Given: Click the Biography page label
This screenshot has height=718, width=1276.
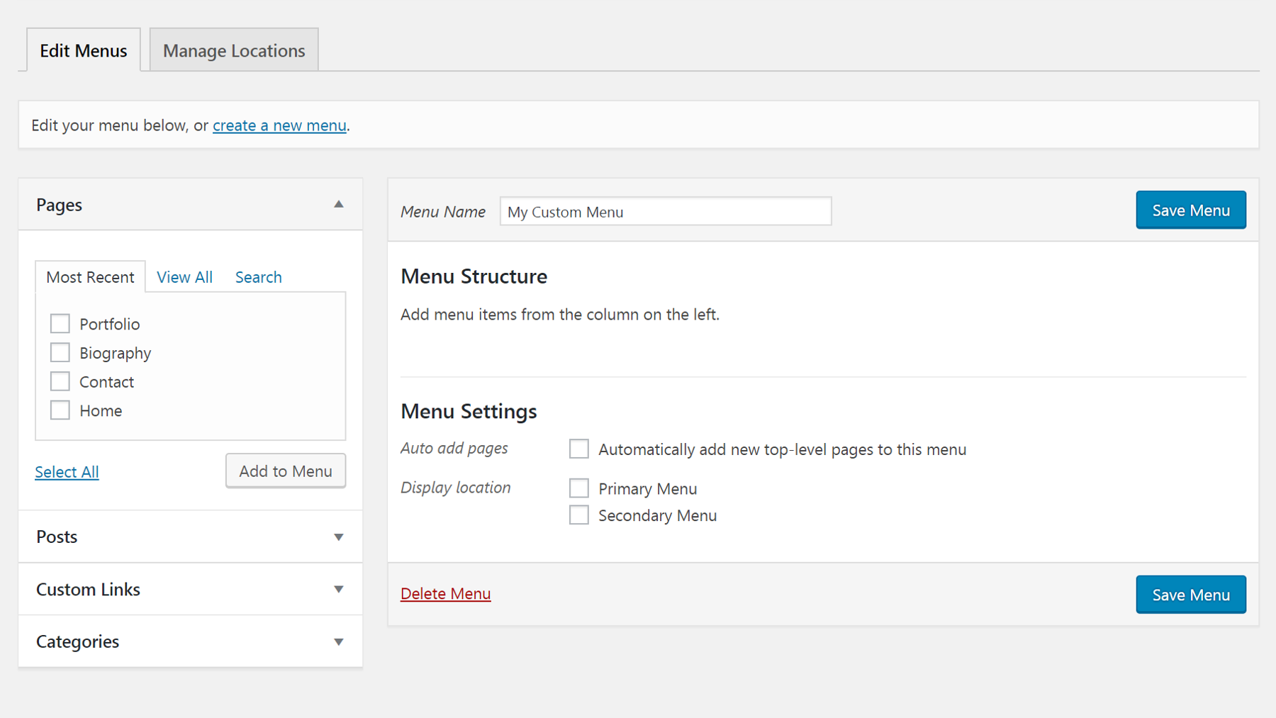Looking at the screenshot, I should click(x=116, y=353).
